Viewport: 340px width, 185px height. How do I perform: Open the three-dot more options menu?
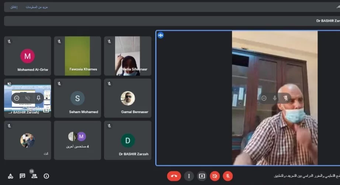[x=189, y=176]
